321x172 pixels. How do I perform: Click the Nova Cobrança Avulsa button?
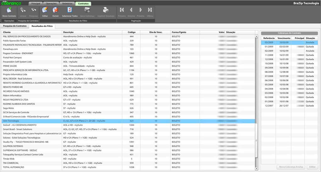(x=291, y=167)
